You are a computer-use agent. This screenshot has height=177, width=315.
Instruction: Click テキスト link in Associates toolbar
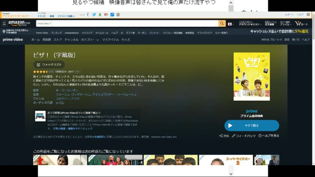tap(42, 16)
